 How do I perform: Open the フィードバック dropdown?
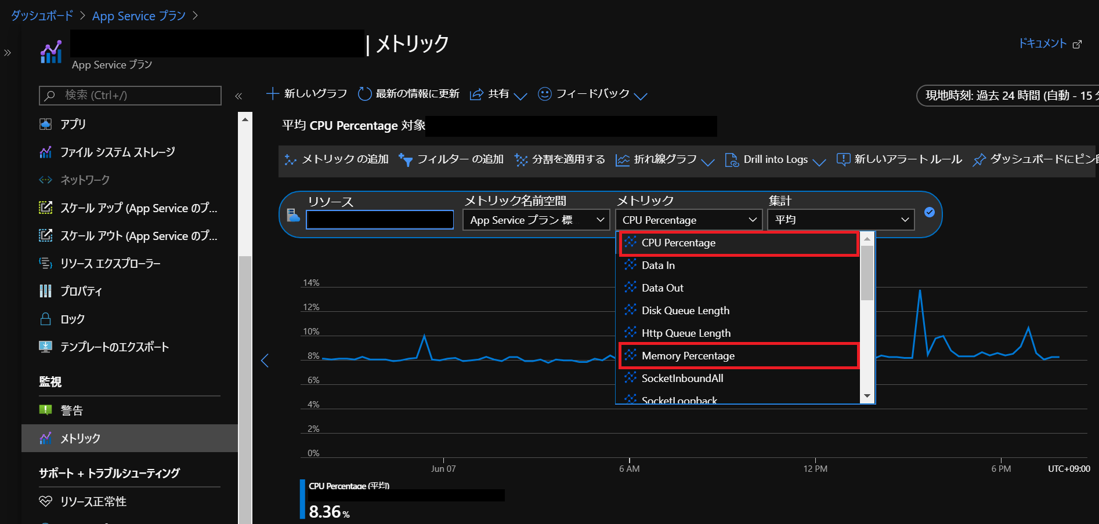click(x=592, y=94)
